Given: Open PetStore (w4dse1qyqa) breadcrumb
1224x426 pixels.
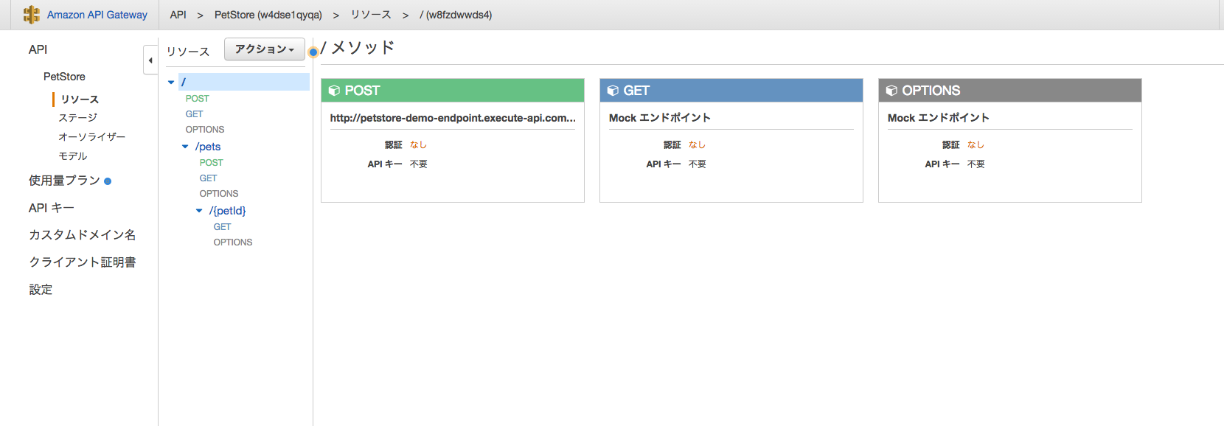Looking at the screenshot, I should click(268, 15).
